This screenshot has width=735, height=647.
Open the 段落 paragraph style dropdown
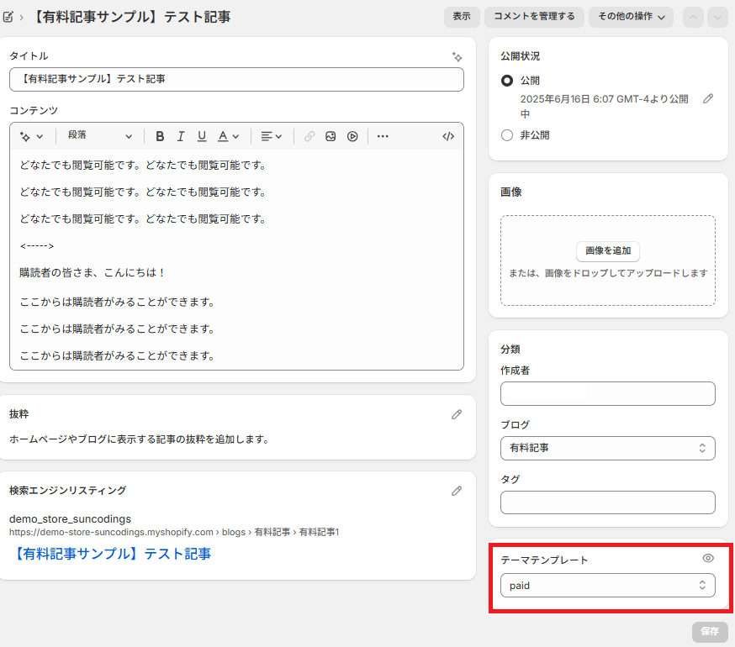(x=100, y=136)
